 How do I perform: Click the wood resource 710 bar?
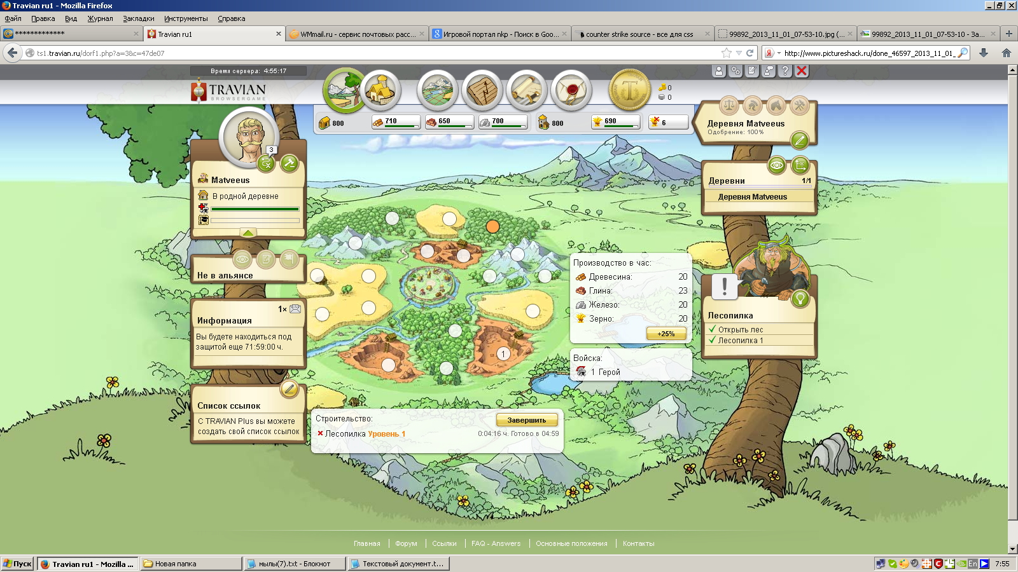coord(396,121)
